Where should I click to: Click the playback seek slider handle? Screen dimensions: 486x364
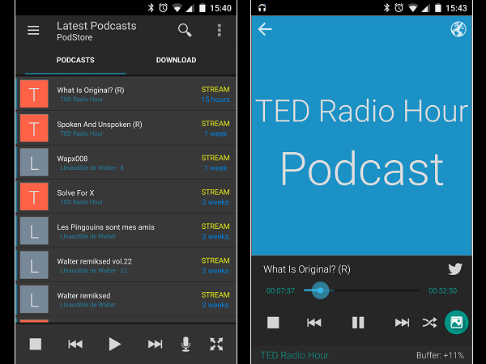click(x=321, y=290)
